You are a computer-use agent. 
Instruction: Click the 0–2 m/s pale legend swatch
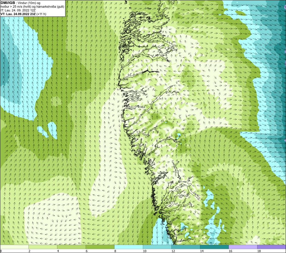click(14, 247)
